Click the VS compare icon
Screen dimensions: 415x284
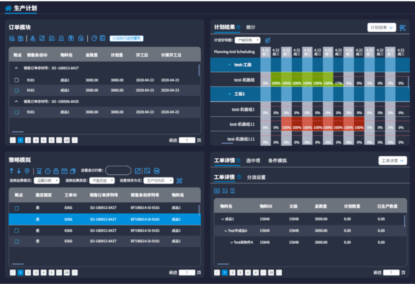point(157,171)
